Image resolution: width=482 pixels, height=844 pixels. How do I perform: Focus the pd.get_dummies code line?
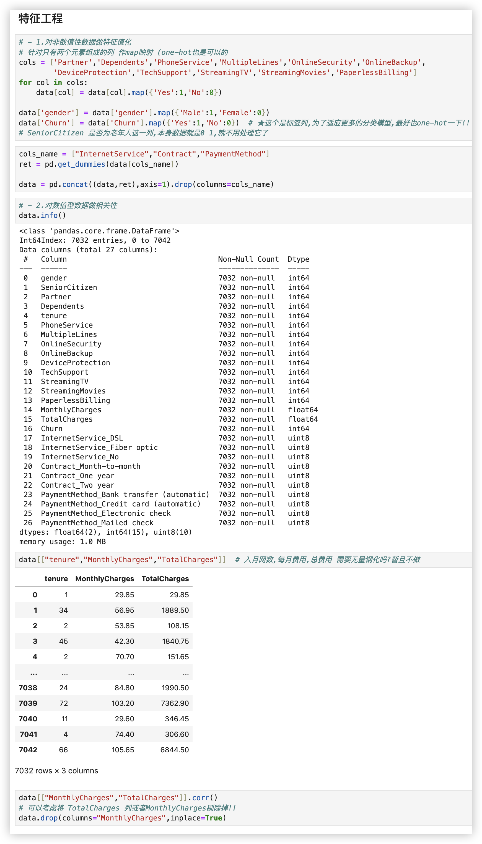coord(99,164)
